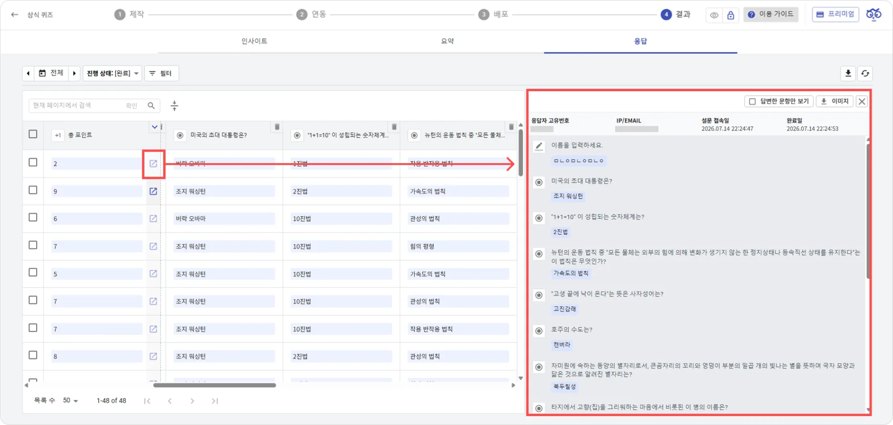Image resolution: width=893 pixels, height=425 pixels.
Task: Delete the 미국의 초대 대통령은? column
Action: [277, 127]
